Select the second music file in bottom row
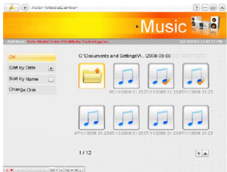Image resolution: width=227 pixels, height=172 pixels. click(x=126, y=118)
